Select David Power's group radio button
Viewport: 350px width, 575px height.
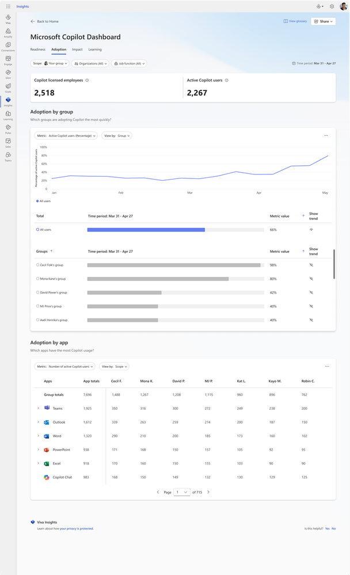pyautogui.click(x=37, y=292)
